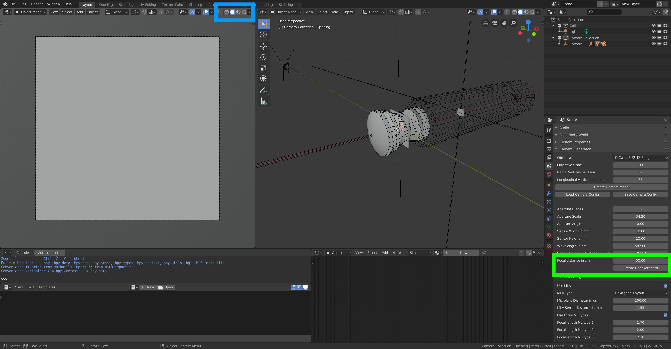Image resolution: width=671 pixels, height=349 pixels.
Task: Select the 3D Cursor tool
Action: (x=263, y=34)
